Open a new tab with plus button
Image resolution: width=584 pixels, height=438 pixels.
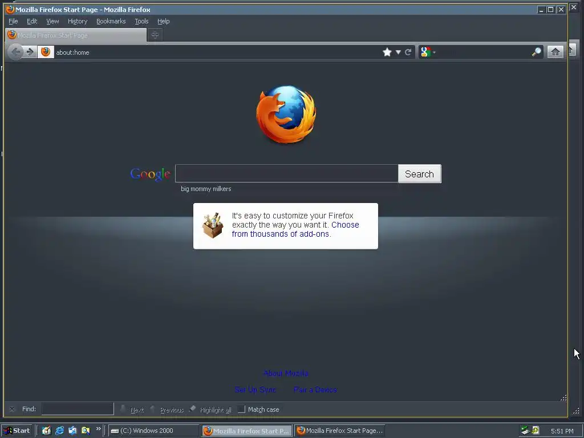coord(155,35)
